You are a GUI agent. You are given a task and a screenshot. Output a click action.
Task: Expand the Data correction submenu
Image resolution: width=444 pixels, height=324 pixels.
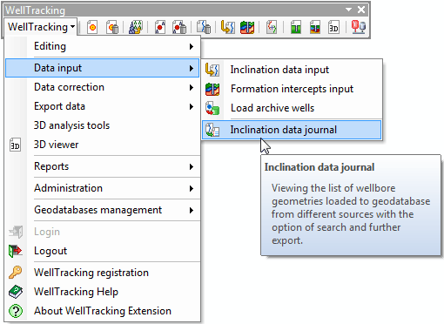tap(103, 87)
